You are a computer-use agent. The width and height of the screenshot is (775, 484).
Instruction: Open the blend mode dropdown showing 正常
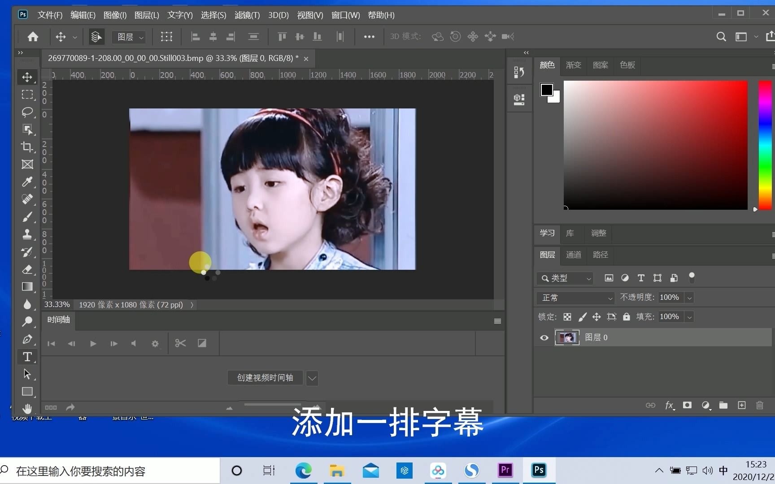[575, 297]
